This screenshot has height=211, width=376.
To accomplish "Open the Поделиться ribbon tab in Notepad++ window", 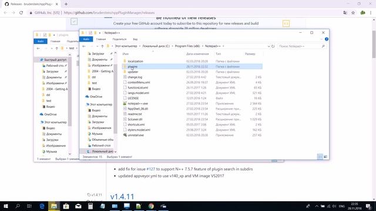I will (119, 39).
